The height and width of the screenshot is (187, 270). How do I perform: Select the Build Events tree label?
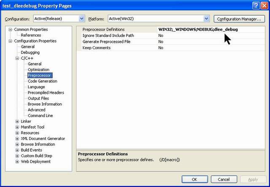(31, 150)
